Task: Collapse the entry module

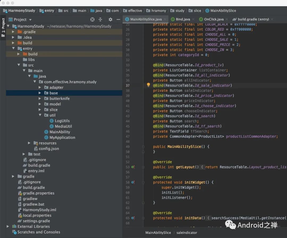Action: (x=13, y=48)
